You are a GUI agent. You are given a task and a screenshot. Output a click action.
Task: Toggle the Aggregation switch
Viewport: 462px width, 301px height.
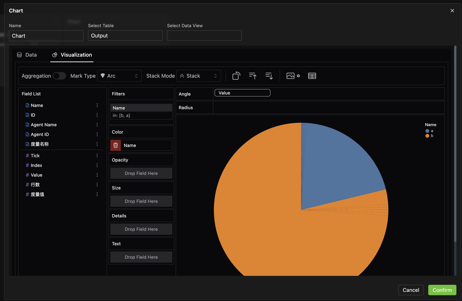[x=59, y=76]
